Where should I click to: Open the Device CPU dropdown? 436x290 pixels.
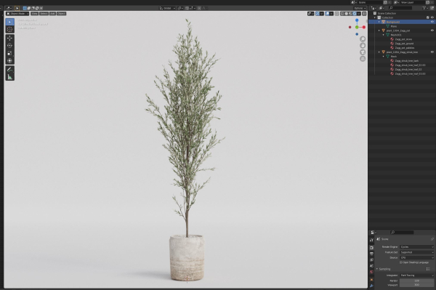[416, 258]
